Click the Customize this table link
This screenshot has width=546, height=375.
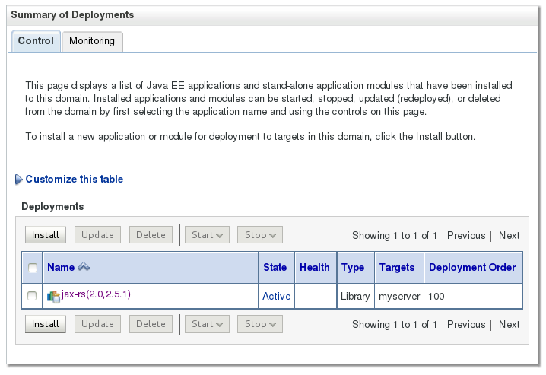[74, 180]
